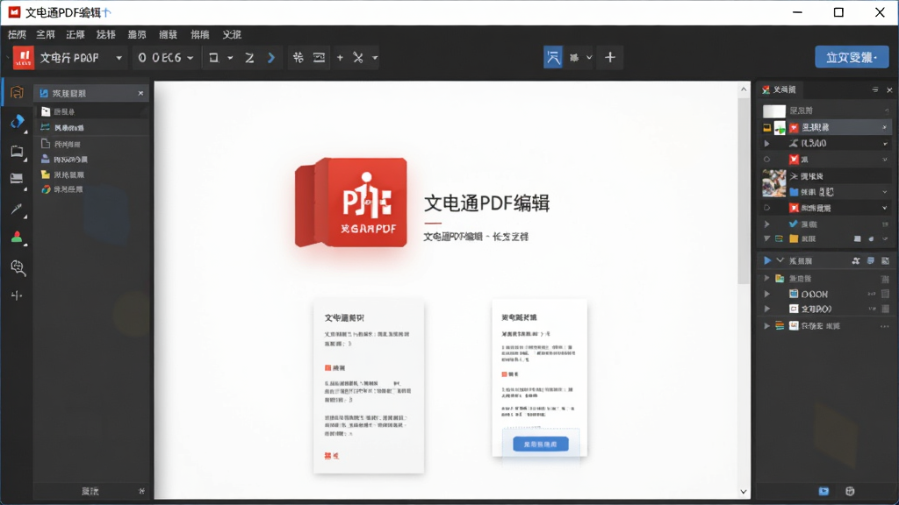Open the dropdown arrow beside the square icon

pyautogui.click(x=230, y=58)
